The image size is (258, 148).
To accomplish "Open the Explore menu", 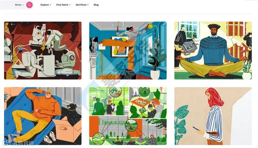I will [46, 5].
